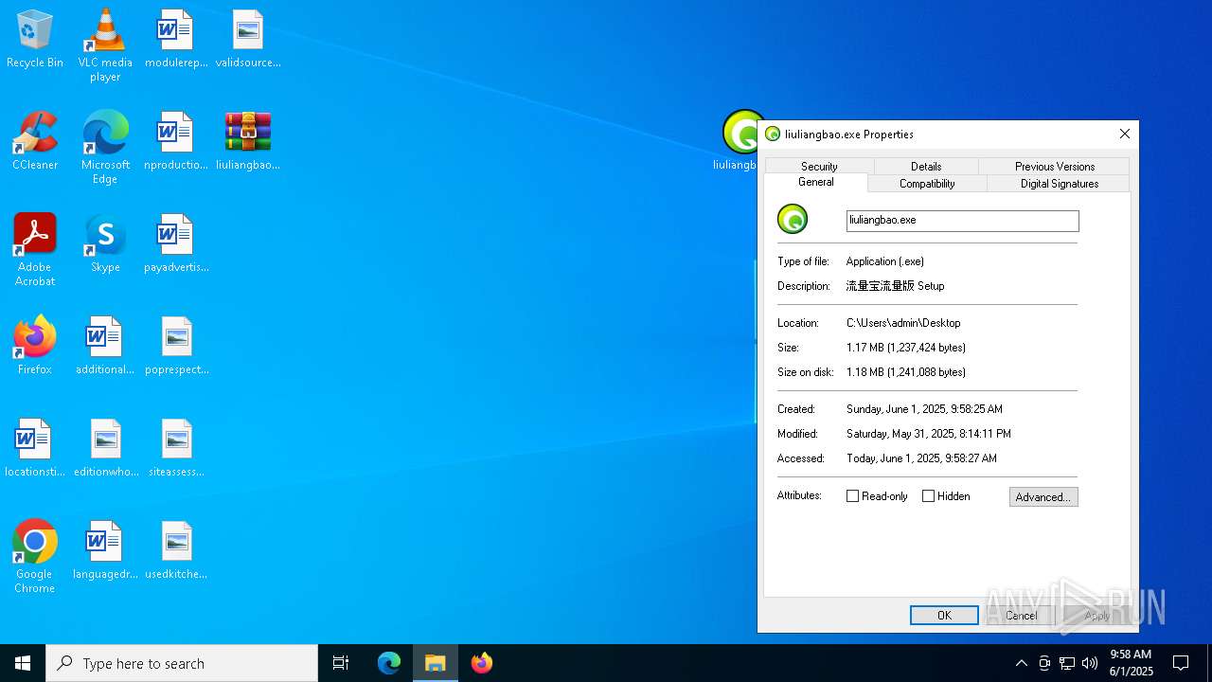
Task: Edit the liuliangbao.exe file name field
Action: 962,220
